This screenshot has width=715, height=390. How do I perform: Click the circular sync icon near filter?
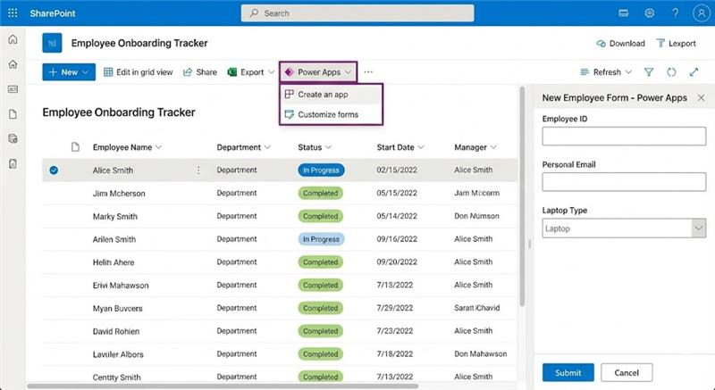pyautogui.click(x=671, y=72)
